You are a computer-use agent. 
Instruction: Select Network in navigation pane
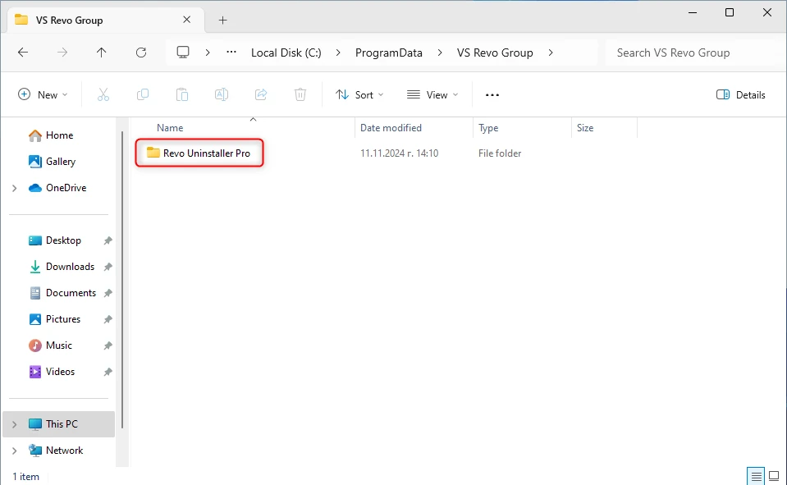64,451
